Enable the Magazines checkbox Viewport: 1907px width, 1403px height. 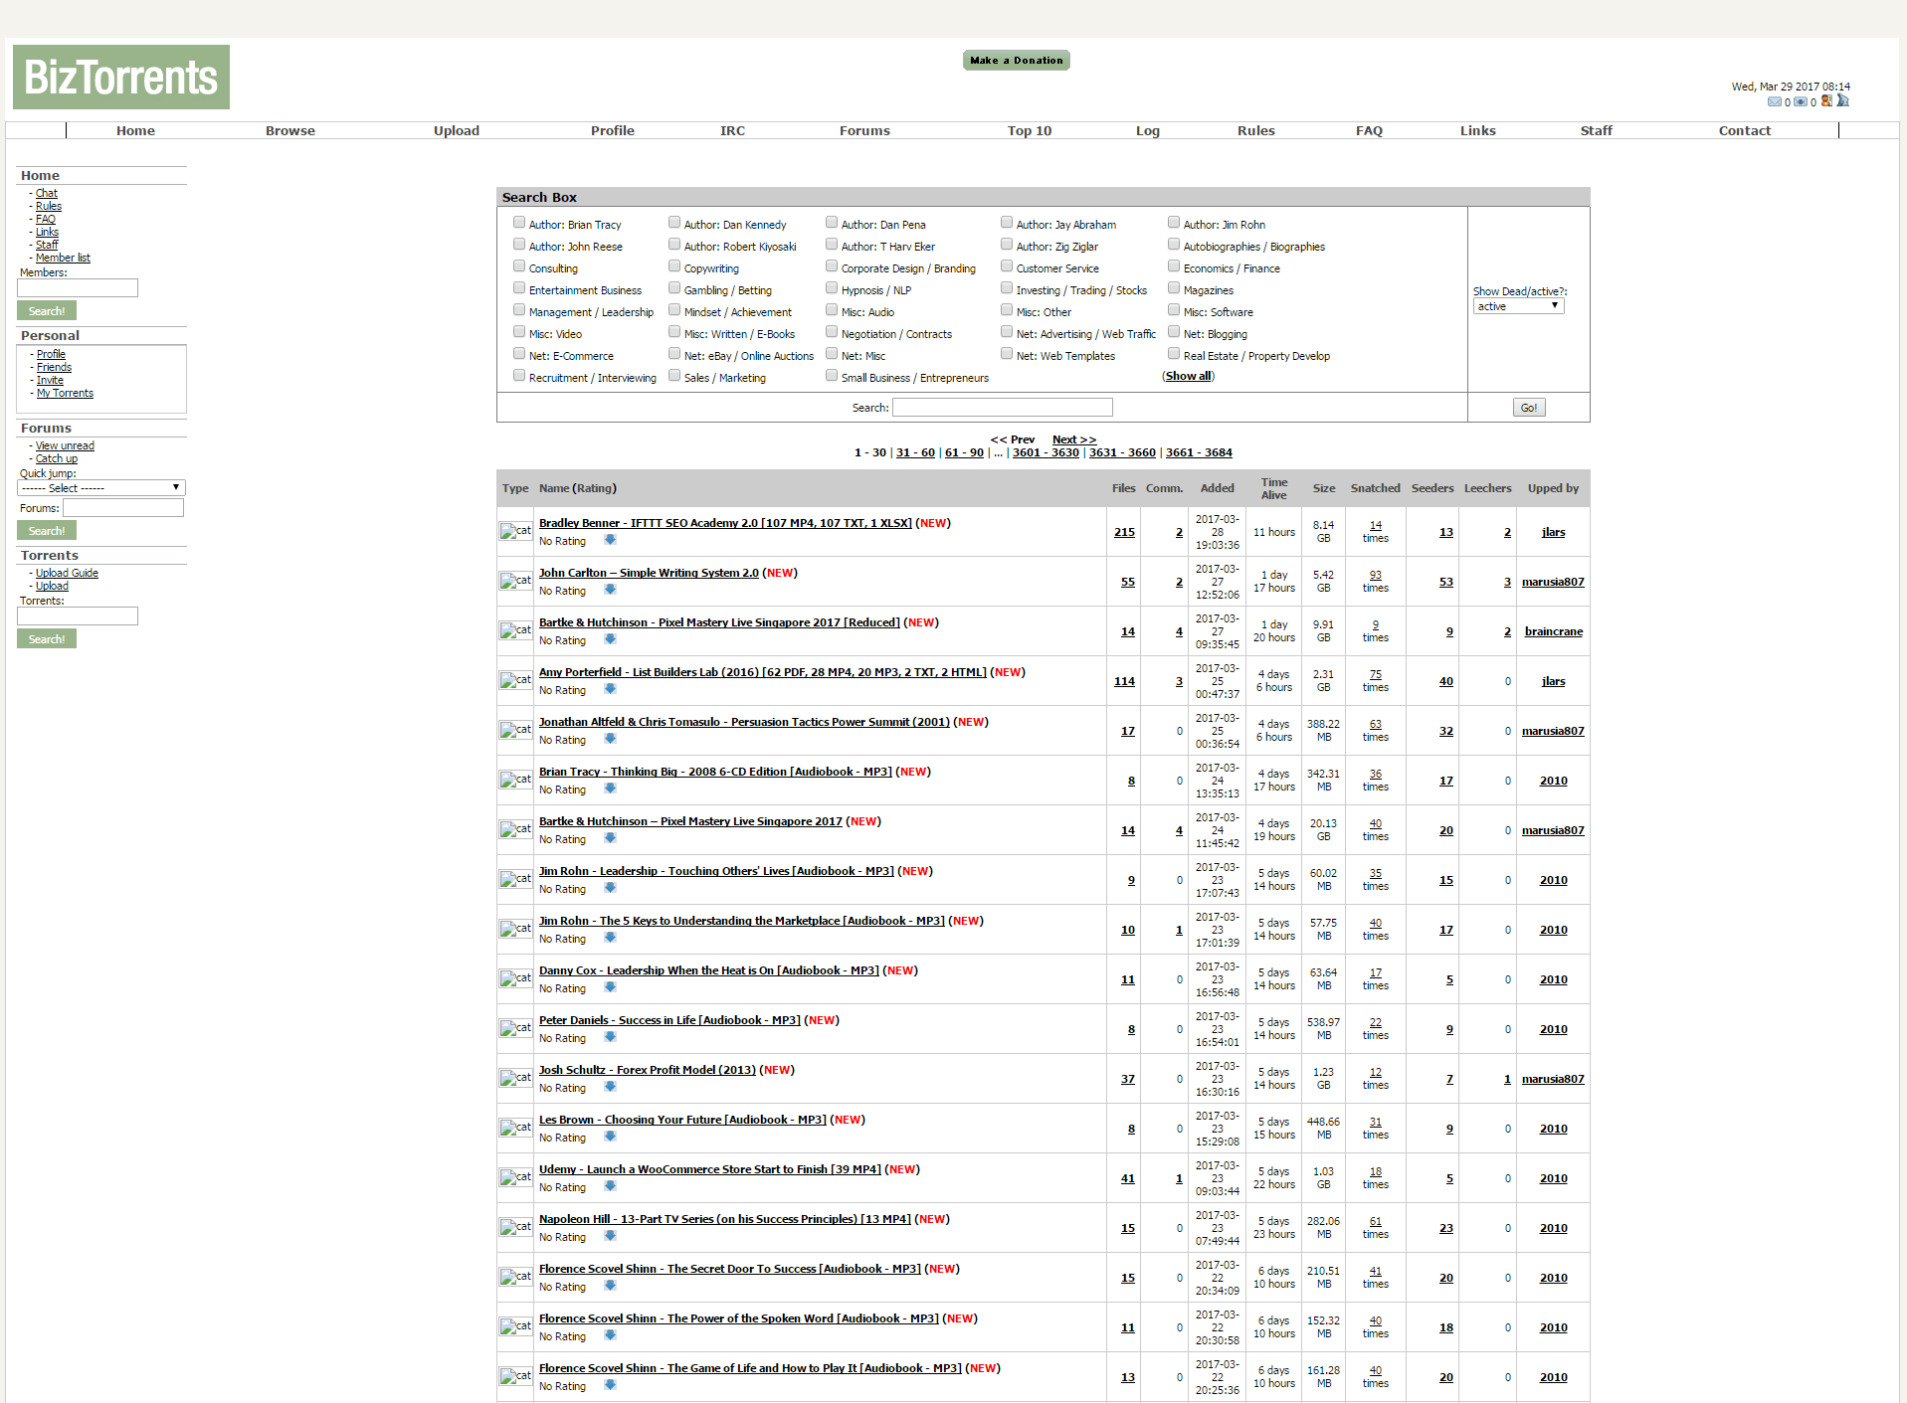1174,288
